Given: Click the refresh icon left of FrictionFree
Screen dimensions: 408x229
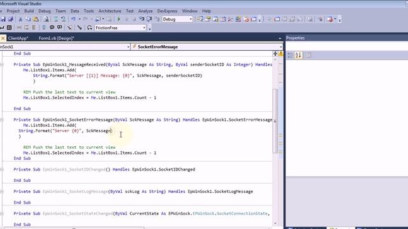Looking at the screenshot, I should tap(89, 28).
